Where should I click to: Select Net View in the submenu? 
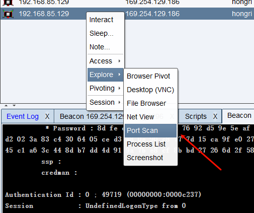[150, 117]
